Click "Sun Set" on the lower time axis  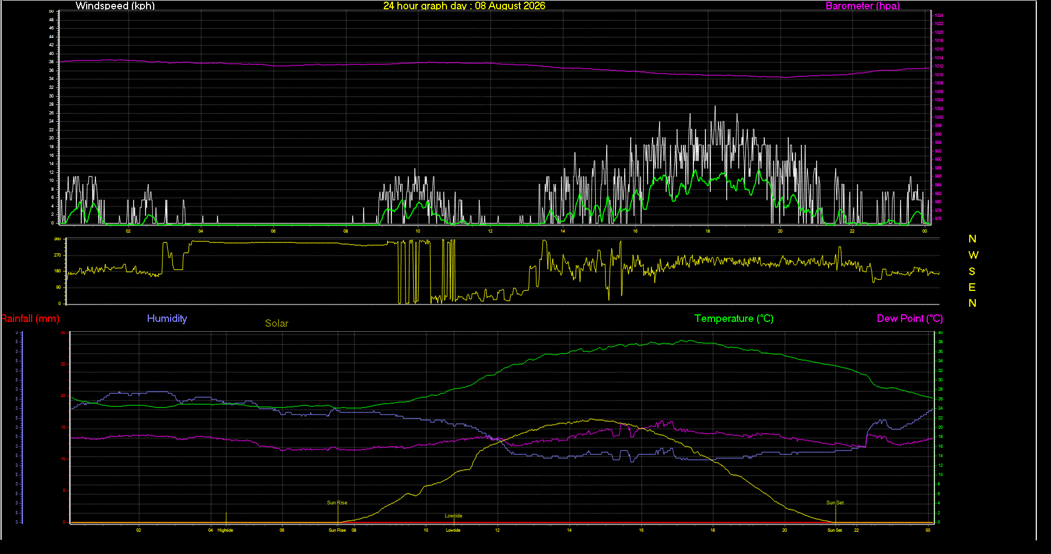click(835, 530)
